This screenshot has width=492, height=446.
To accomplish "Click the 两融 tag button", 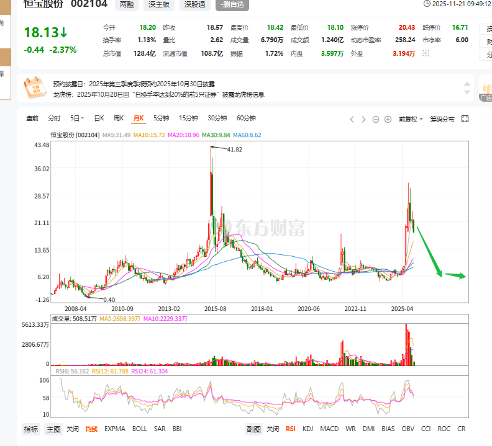I will [x=127, y=5].
